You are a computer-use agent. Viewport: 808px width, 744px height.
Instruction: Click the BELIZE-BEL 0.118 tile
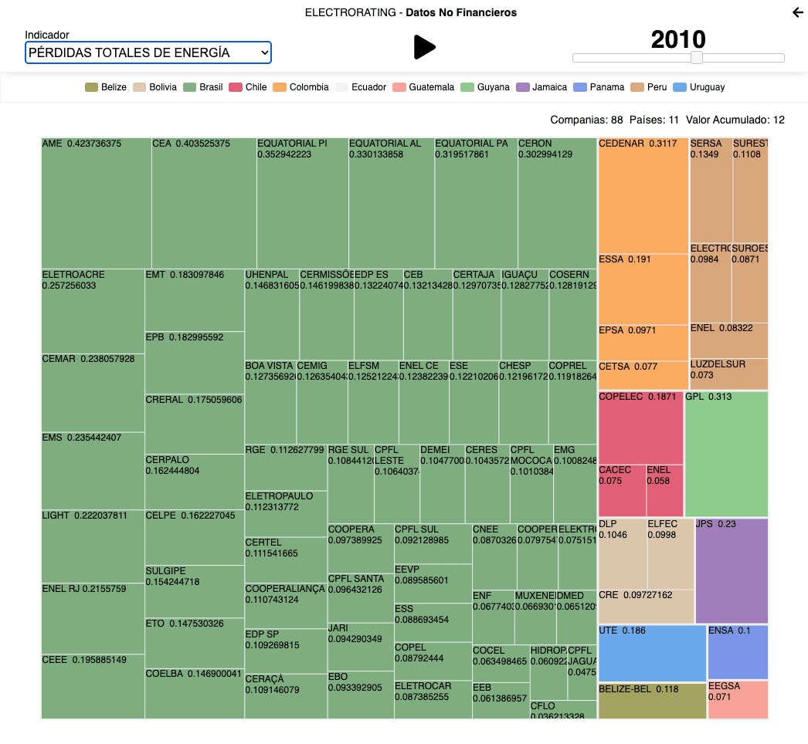pos(653,702)
